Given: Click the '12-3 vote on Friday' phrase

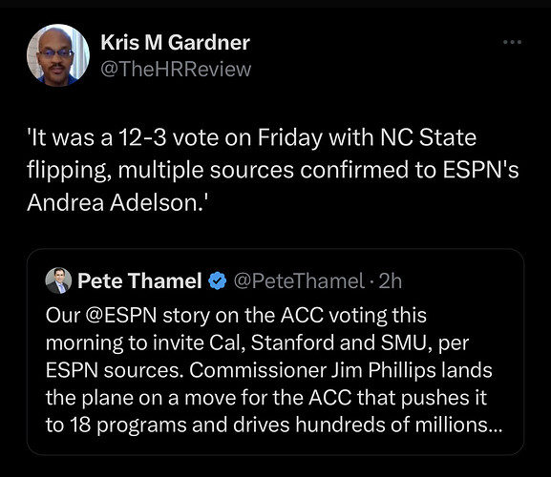Looking at the screenshot, I should click(220, 137).
